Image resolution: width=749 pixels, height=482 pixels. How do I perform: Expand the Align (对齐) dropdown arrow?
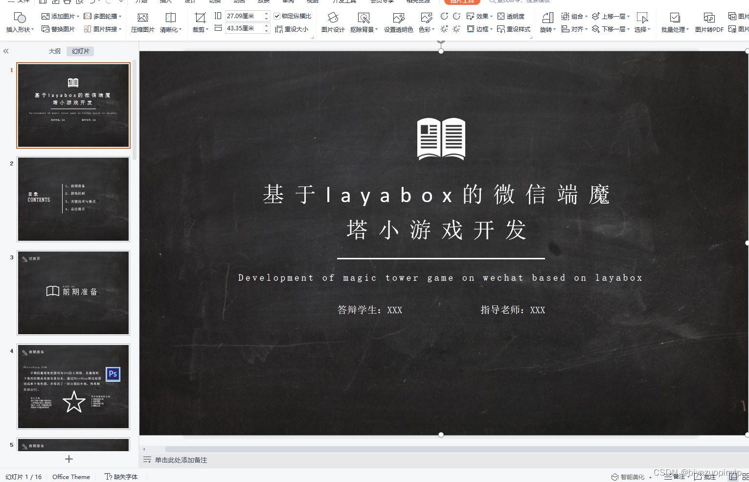coord(586,29)
